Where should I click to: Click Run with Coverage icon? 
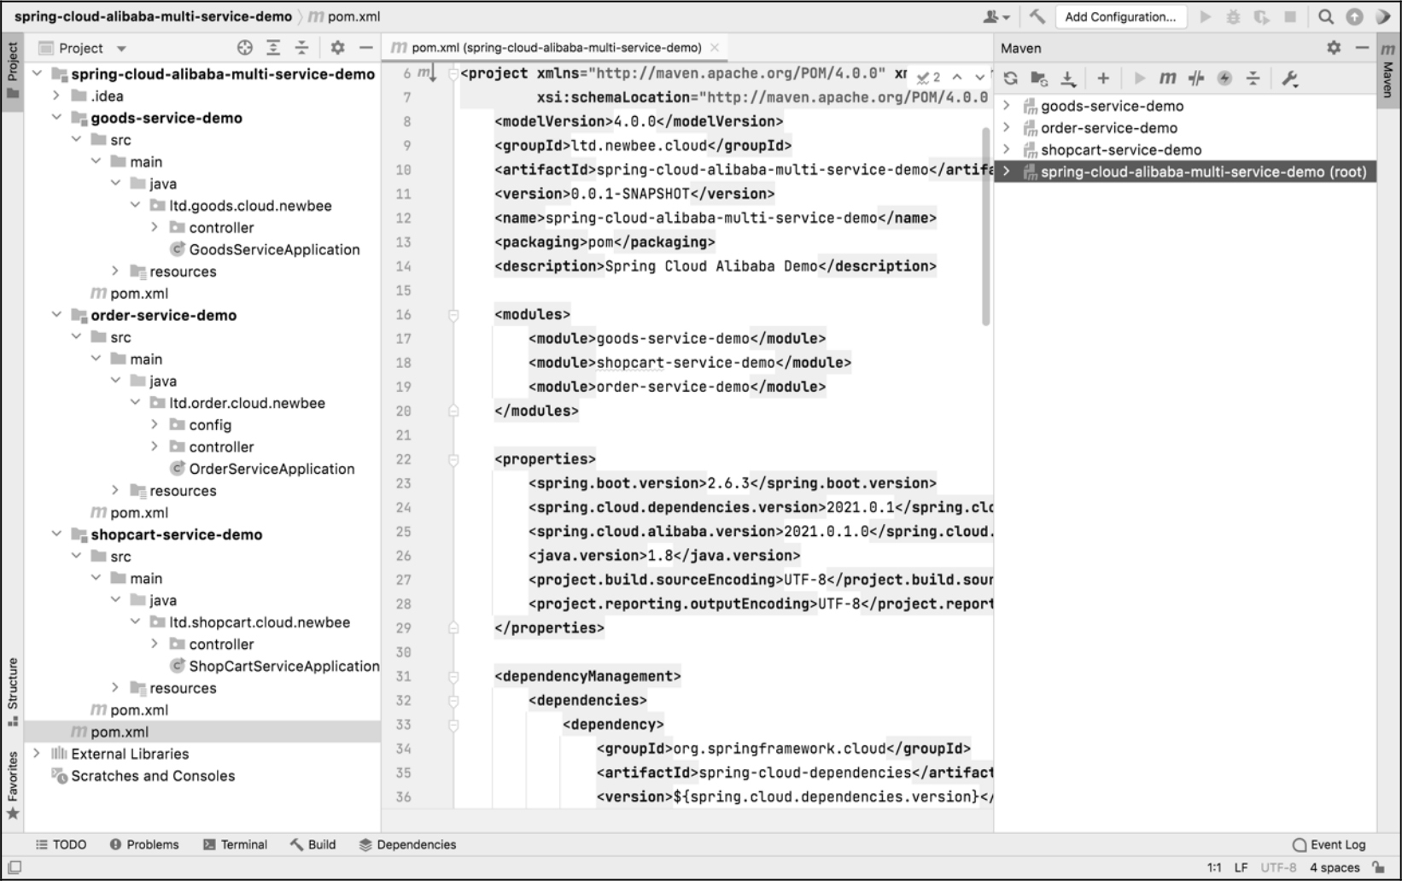[x=1261, y=16]
